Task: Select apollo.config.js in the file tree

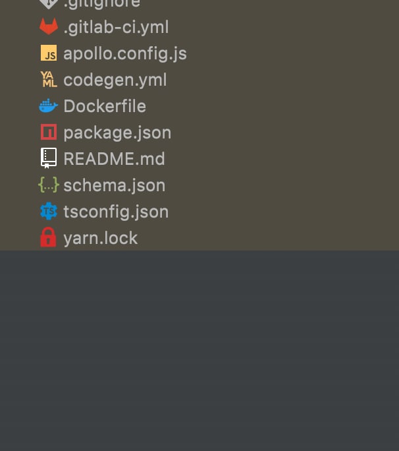Action: tap(125, 53)
